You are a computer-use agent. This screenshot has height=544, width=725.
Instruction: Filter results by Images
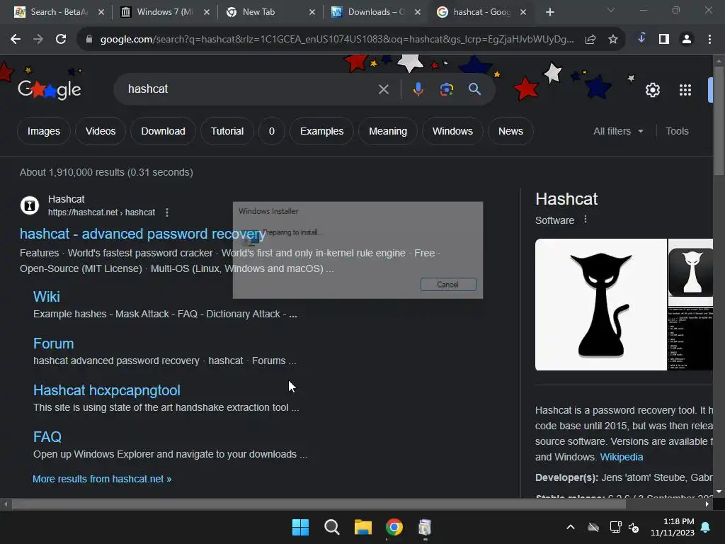pyautogui.click(x=44, y=131)
